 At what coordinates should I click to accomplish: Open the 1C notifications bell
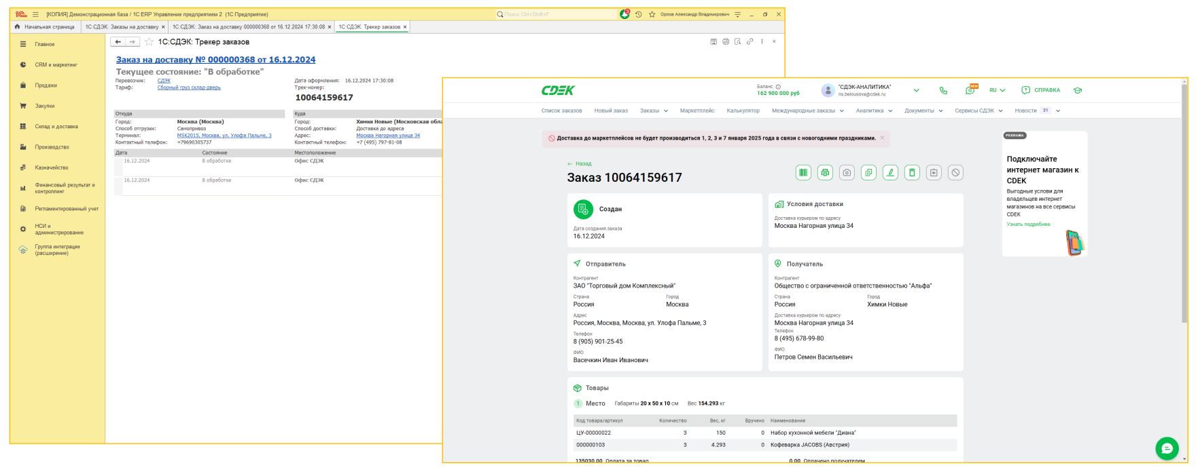coord(624,14)
